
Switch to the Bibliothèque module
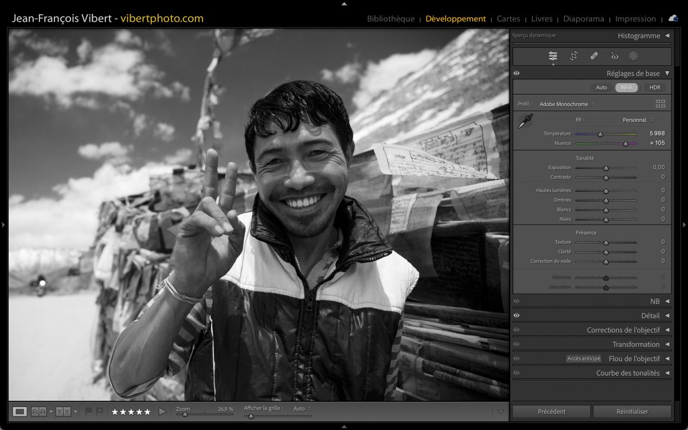[390, 19]
